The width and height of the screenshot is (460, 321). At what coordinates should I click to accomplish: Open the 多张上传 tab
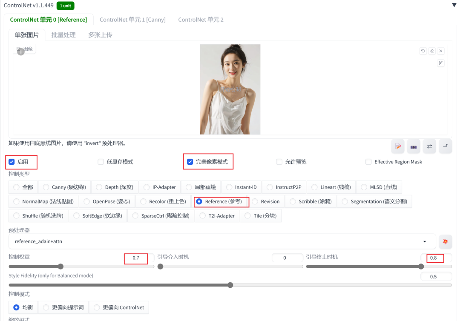tap(100, 35)
